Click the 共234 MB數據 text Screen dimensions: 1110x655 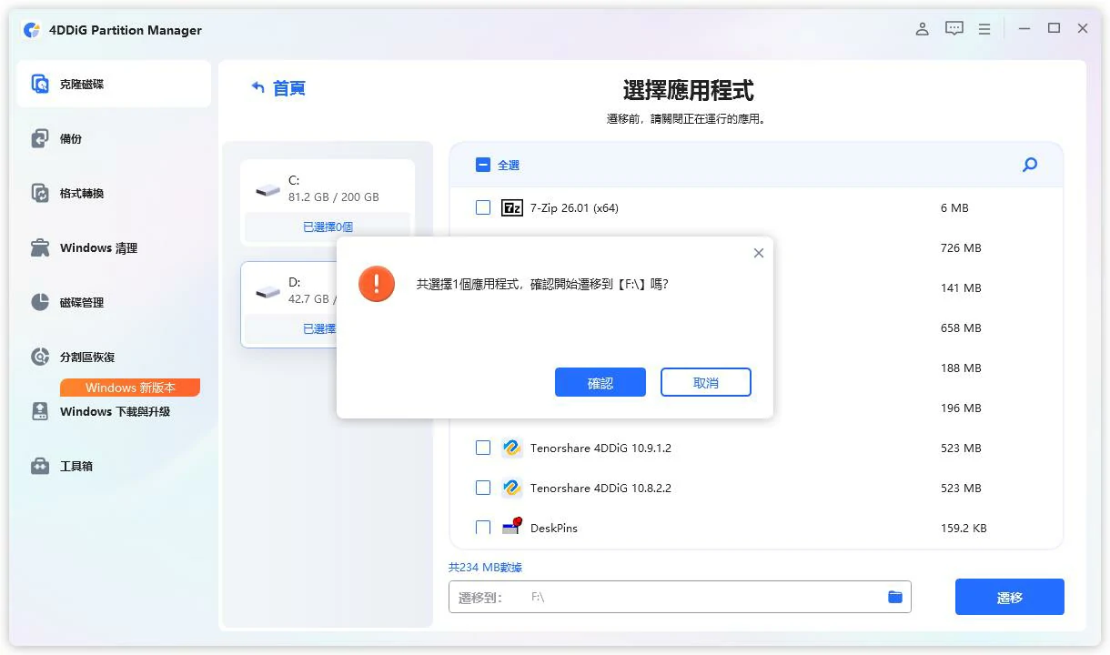pos(485,567)
